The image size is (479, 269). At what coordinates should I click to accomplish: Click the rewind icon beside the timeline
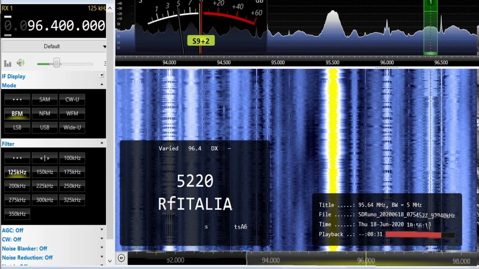tap(121, 258)
